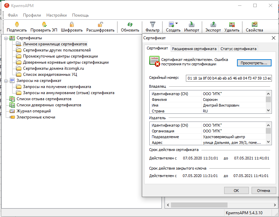Collapse the Запросы на сертификат node
The image size is (279, 217).
click(x=6, y=81)
